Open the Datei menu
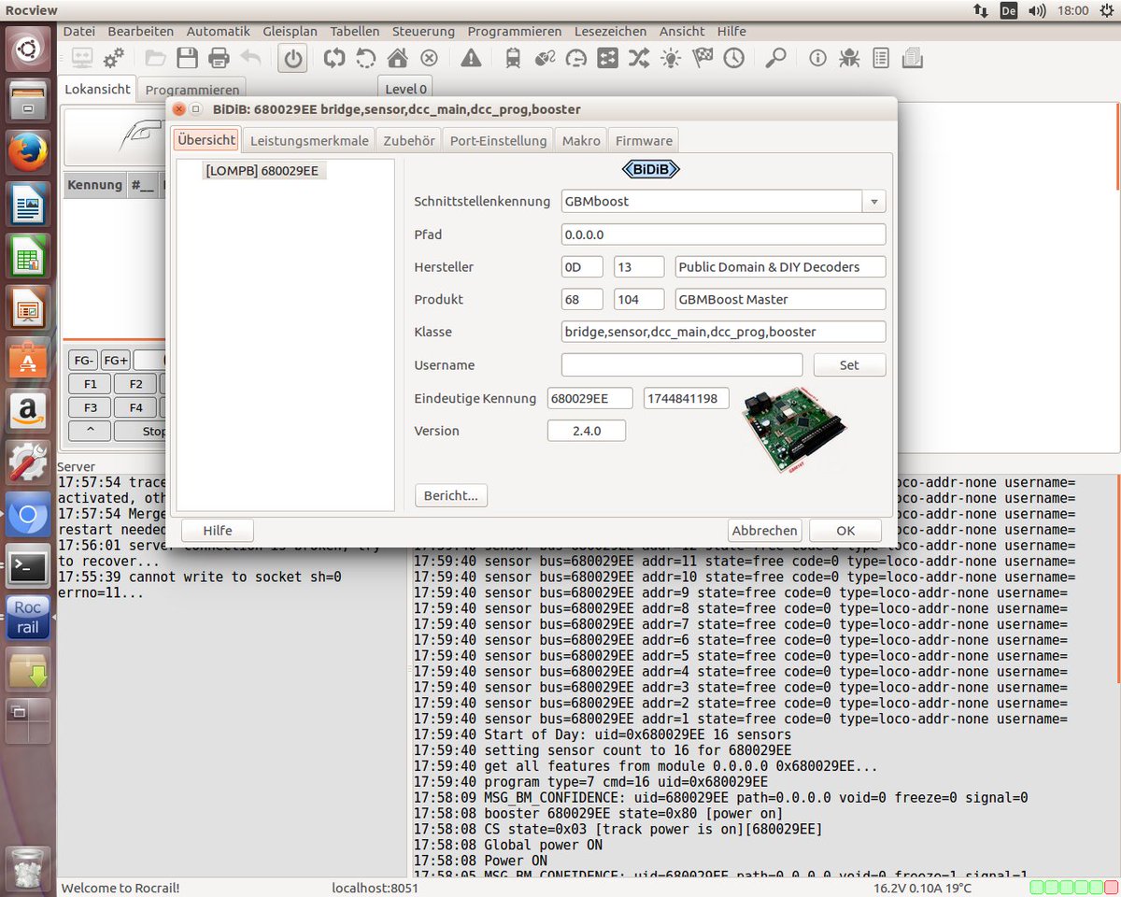The image size is (1121, 897). point(78,31)
